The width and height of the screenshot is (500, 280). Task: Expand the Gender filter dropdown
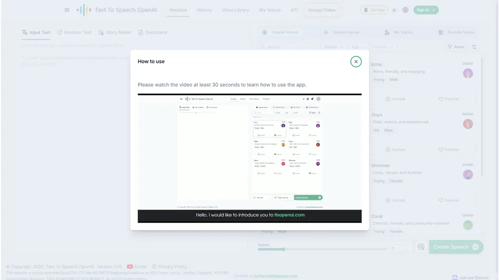pyautogui.click(x=333, y=47)
